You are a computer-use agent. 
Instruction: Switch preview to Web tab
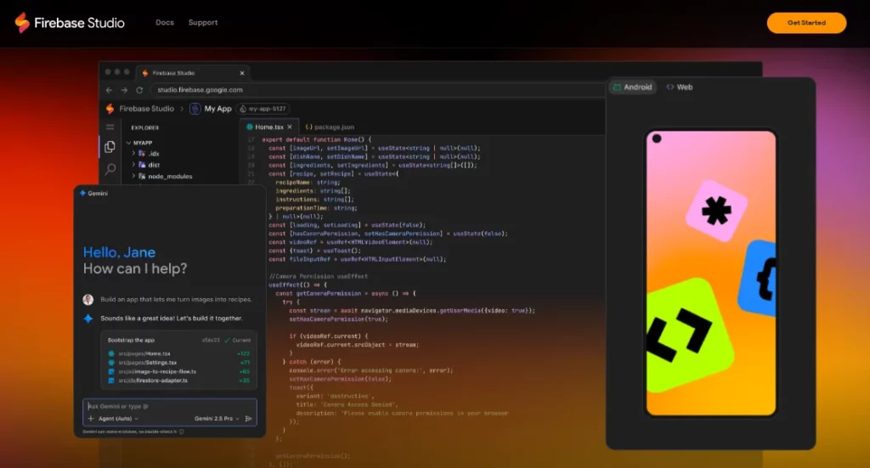pyautogui.click(x=679, y=87)
